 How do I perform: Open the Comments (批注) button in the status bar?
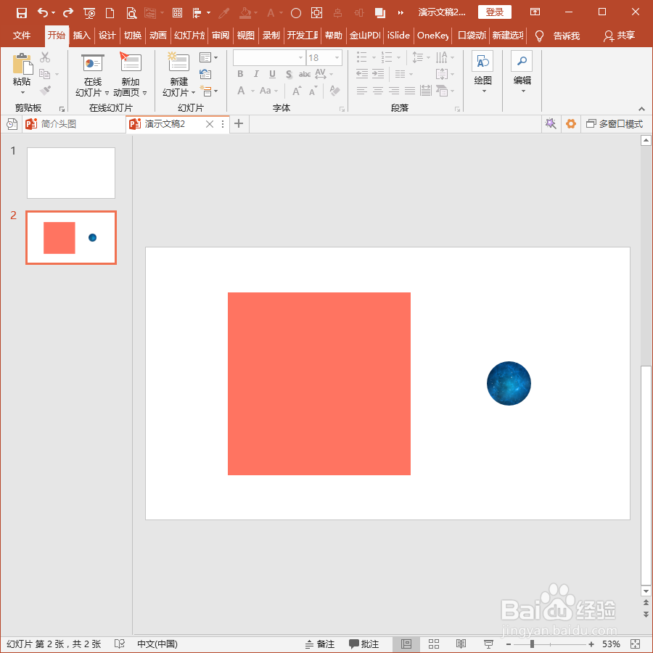364,644
